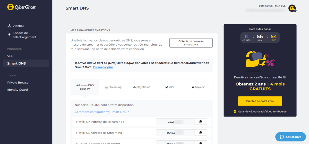309x144 pixels.
Task: Open Private Browser tool
Action: [x=18, y=83]
